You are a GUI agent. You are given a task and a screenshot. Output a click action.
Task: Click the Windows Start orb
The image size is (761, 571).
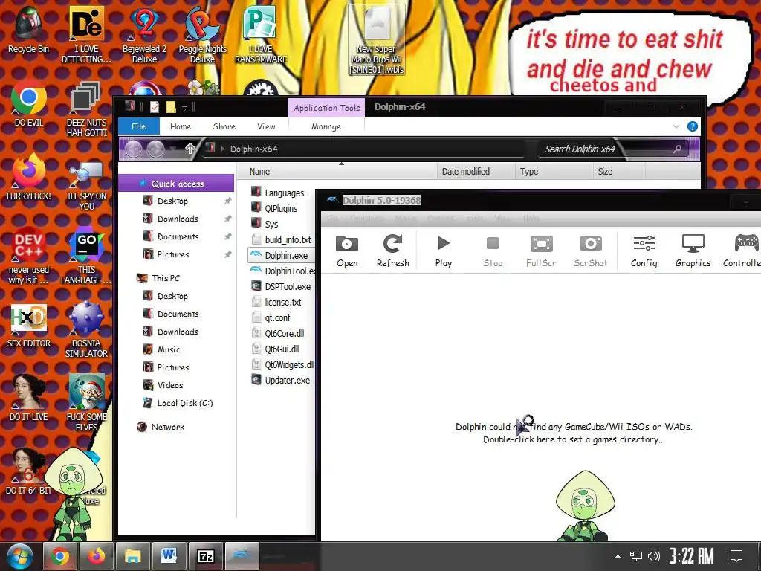[x=19, y=556]
